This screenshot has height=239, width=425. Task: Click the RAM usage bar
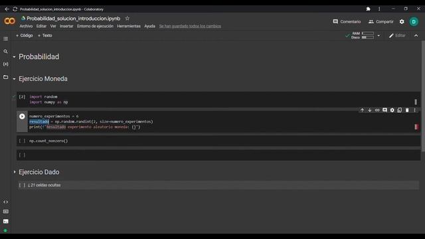368,33
